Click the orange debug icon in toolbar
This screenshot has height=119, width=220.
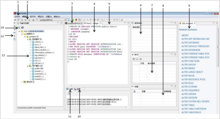pos(76,20)
